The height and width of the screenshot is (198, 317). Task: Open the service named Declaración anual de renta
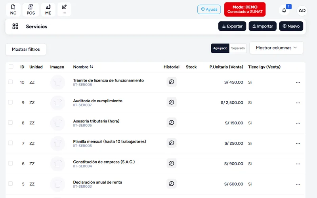click(x=97, y=182)
